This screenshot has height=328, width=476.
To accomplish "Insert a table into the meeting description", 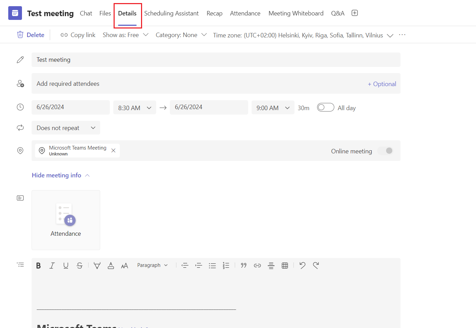I will pyautogui.click(x=285, y=265).
